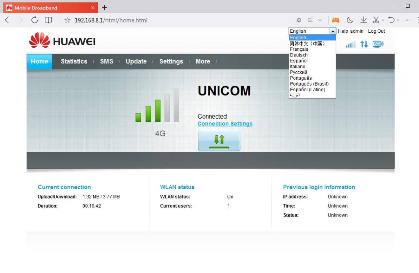Screen dimensions: 419x273
Task: Click the orange game controller browser icon
Action: click(x=335, y=20)
